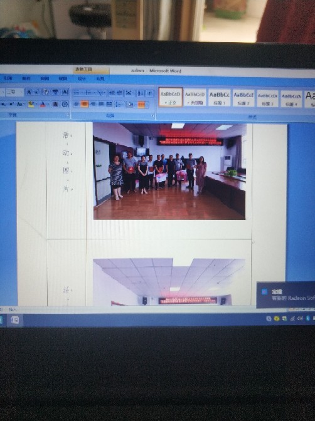Click the Clear Formatting eraser icon
Image resolution: width=315 pixels, height=421 pixels.
point(46,92)
